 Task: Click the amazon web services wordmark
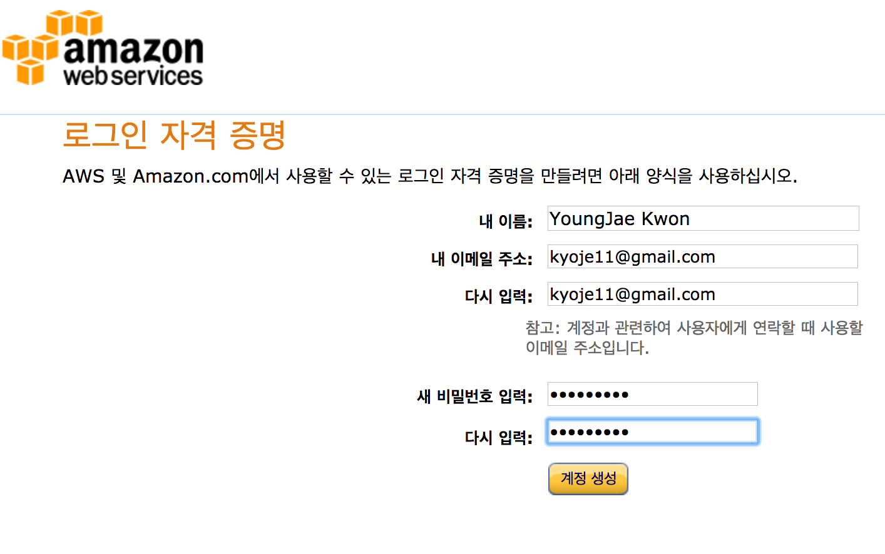[x=133, y=61]
